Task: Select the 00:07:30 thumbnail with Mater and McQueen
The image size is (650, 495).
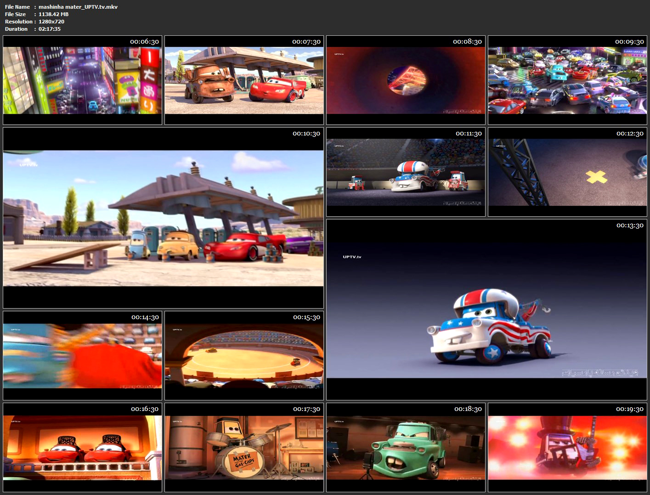Action: [244, 80]
